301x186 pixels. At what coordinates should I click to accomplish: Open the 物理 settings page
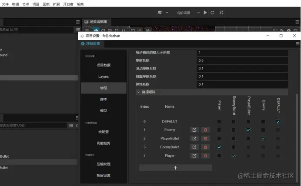104,88
